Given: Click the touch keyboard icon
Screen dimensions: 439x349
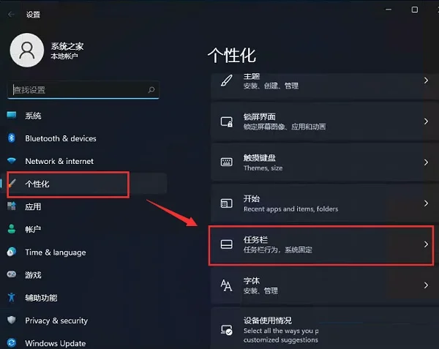Looking at the screenshot, I should coord(227,162).
